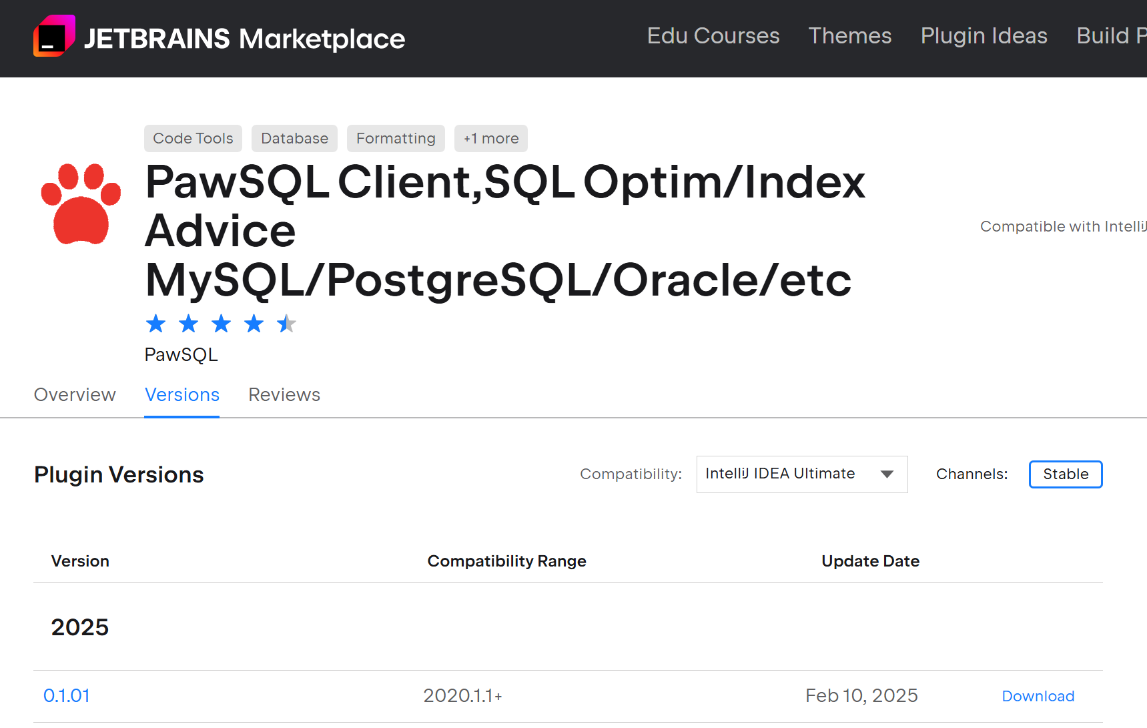The height and width of the screenshot is (728, 1147).
Task: Select the Versions tab
Action: [x=182, y=395]
